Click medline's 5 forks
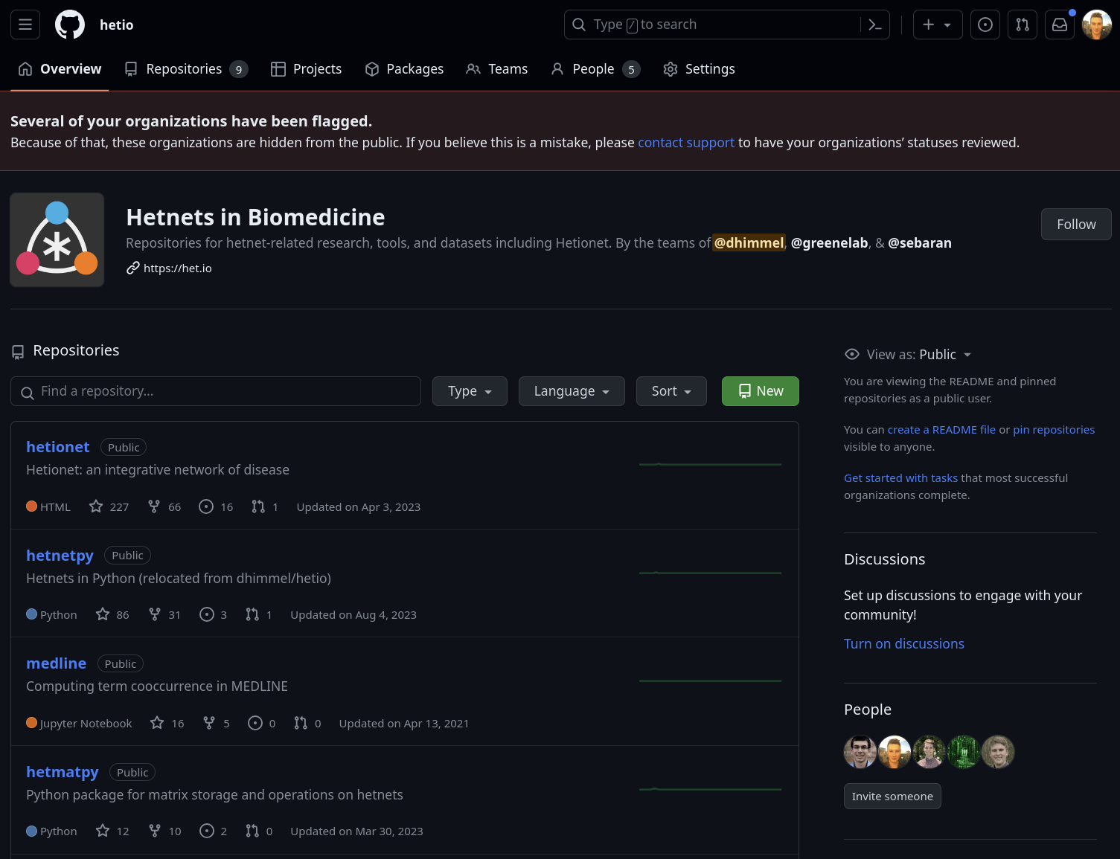This screenshot has height=859, width=1120. (x=217, y=723)
